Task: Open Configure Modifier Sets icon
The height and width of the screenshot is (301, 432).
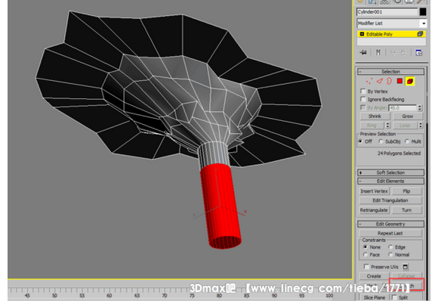Action: 418,52
